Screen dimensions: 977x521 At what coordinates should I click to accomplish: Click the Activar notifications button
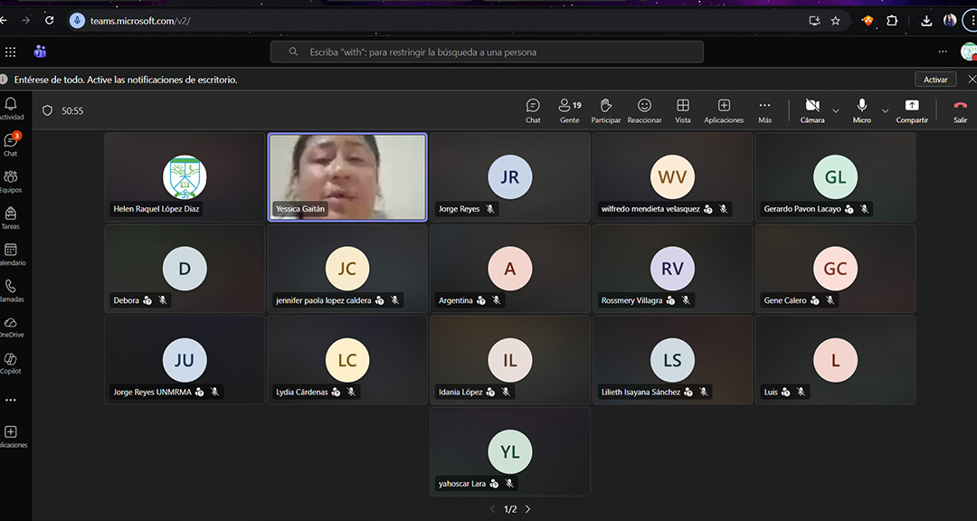click(935, 80)
